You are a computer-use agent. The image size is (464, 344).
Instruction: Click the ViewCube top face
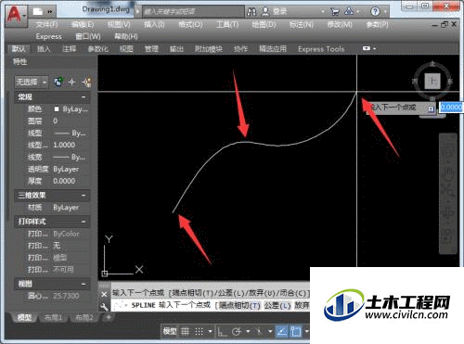[x=432, y=82]
